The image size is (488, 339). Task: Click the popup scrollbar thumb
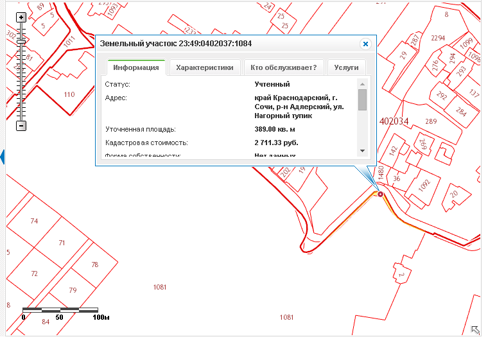click(x=362, y=100)
